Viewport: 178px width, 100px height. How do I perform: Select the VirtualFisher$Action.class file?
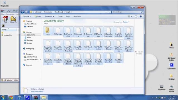(x=118, y=46)
